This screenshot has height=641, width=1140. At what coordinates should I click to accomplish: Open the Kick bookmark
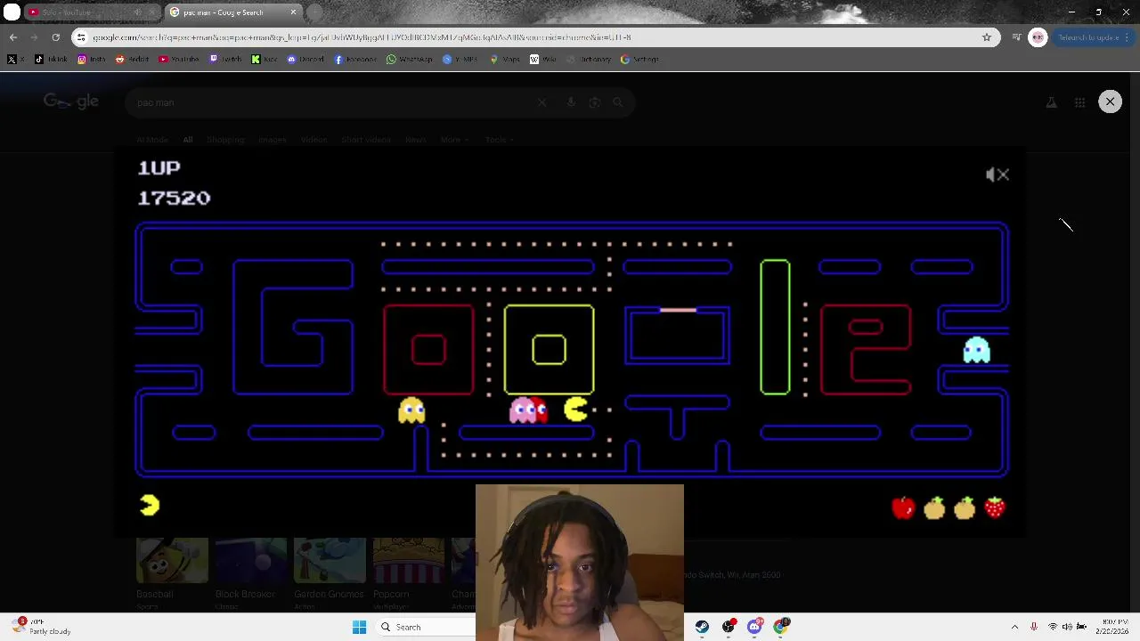[x=264, y=60]
